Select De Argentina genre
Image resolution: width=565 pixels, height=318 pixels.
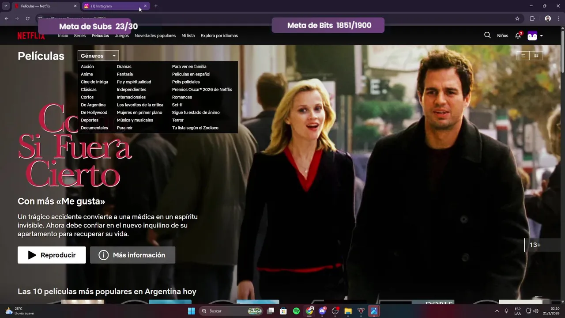click(93, 105)
